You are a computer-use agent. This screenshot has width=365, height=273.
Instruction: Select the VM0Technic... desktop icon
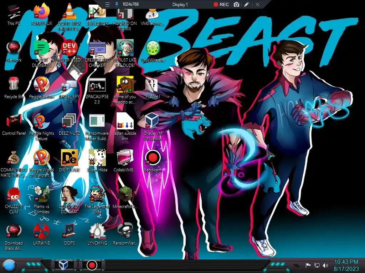153,16
